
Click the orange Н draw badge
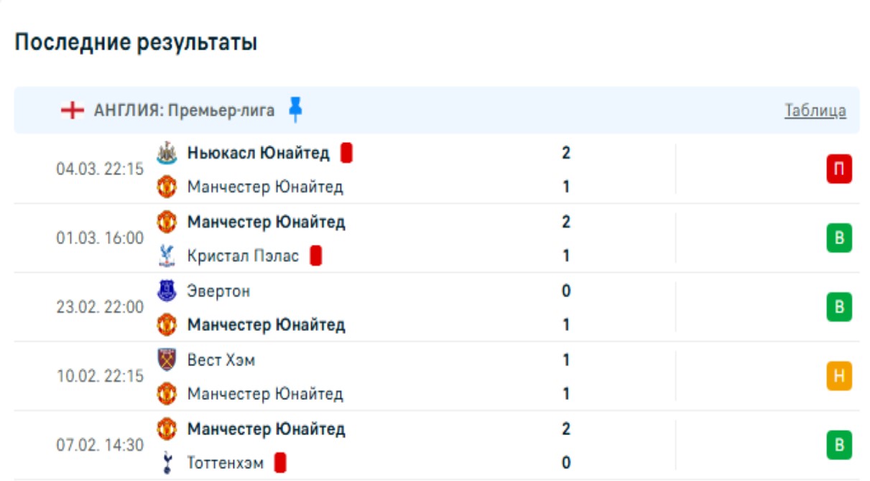tap(838, 376)
